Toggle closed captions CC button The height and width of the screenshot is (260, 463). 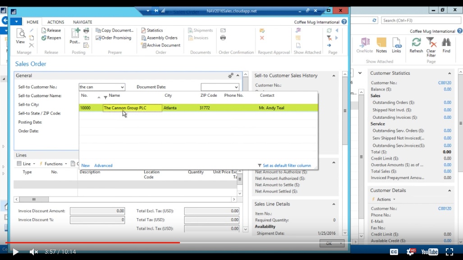[x=394, y=251]
